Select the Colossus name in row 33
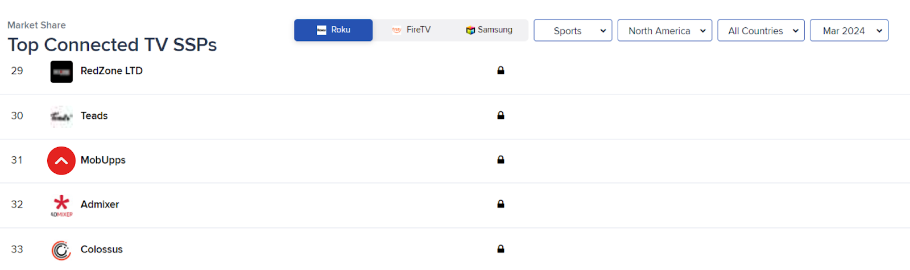This screenshot has width=910, height=270. click(x=101, y=250)
